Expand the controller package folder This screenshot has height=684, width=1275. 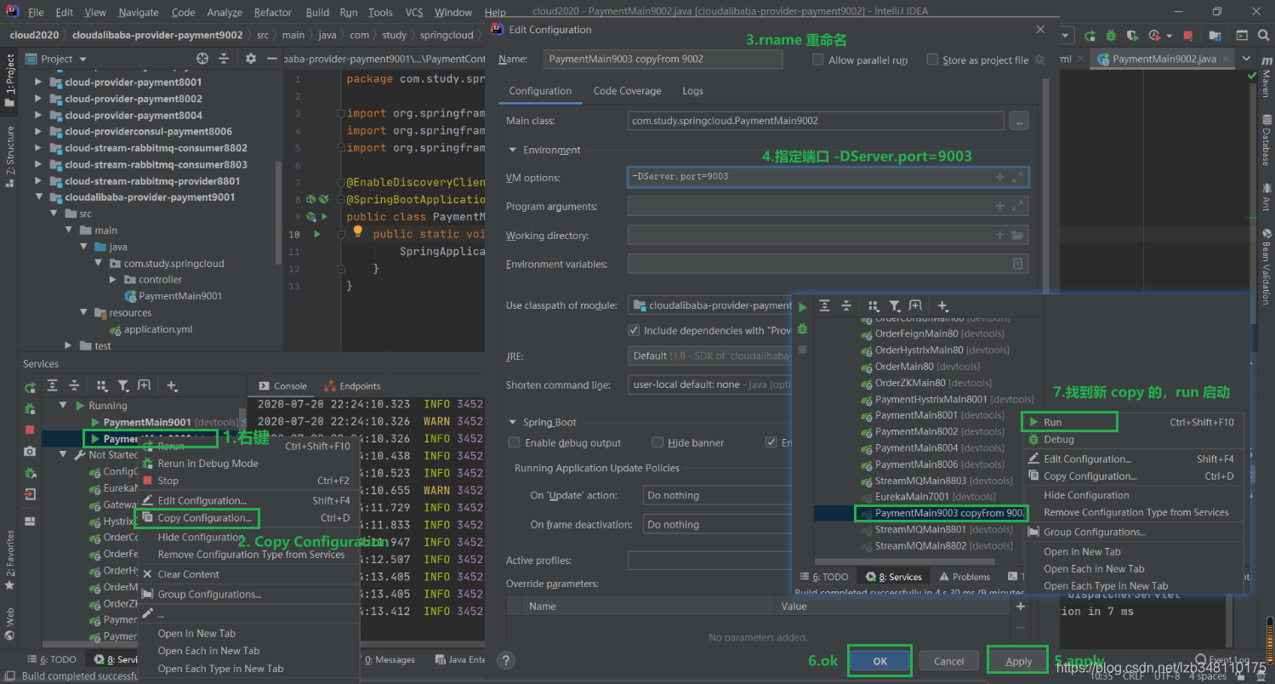pos(114,279)
